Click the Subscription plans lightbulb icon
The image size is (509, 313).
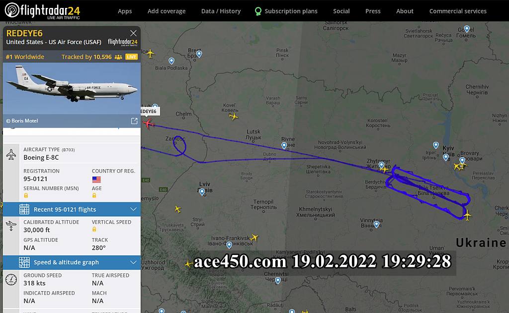258,11
